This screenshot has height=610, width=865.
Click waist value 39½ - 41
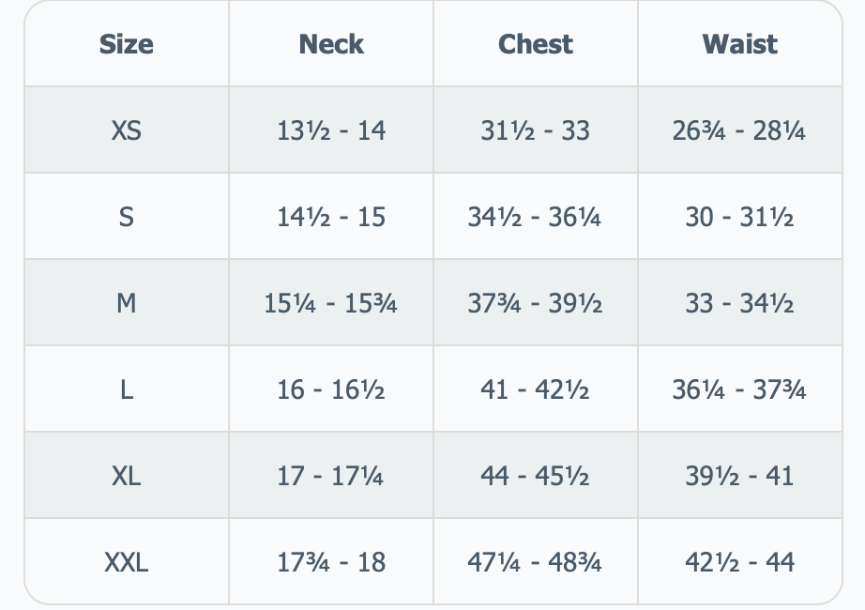tap(740, 476)
